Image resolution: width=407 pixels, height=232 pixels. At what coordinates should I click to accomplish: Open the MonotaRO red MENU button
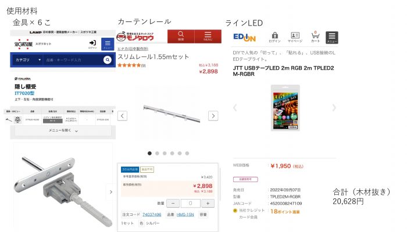point(207,37)
